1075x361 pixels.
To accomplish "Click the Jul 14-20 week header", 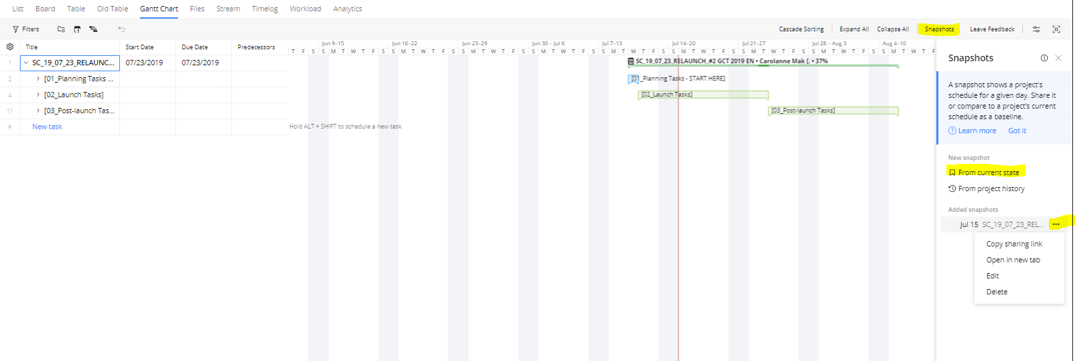I will [x=683, y=43].
